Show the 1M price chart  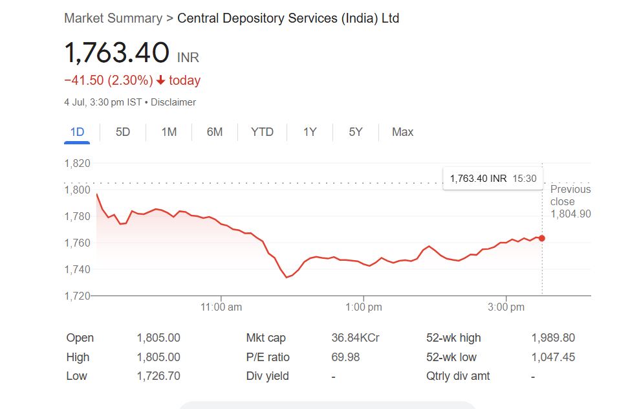pos(169,132)
